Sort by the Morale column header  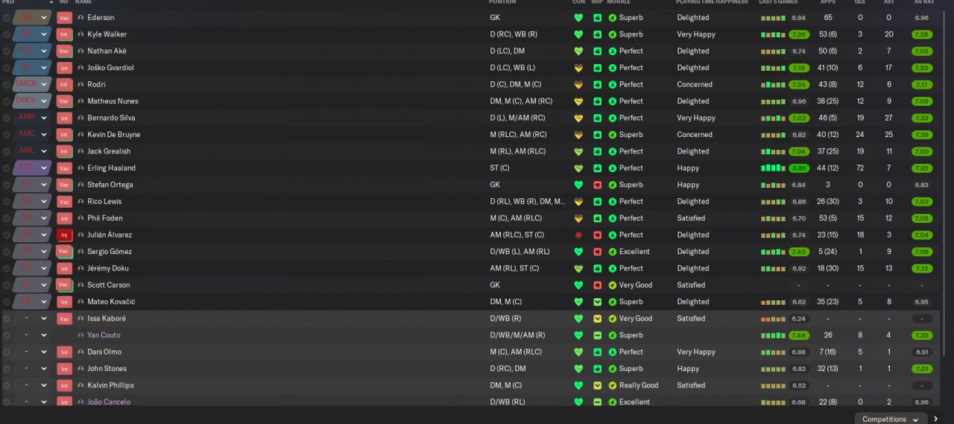pos(619,2)
